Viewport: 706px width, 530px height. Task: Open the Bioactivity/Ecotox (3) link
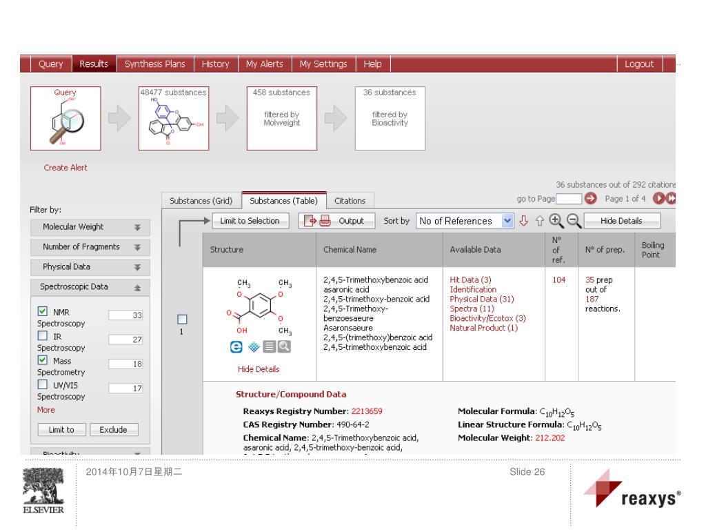pyautogui.click(x=487, y=318)
